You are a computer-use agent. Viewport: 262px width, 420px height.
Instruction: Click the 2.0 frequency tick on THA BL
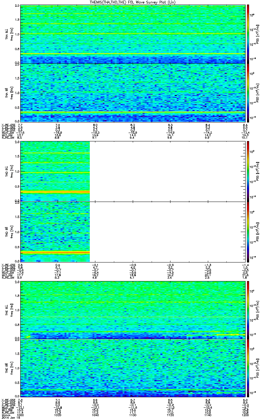[17, 6]
